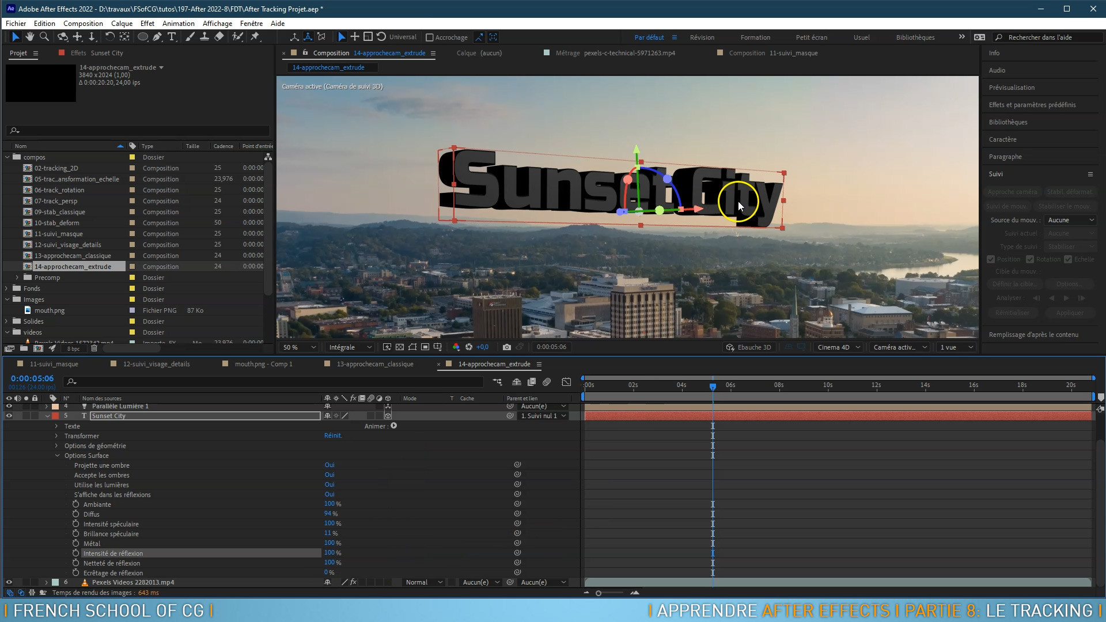The image size is (1106, 622).
Task: Open the Sunset City parent dropdown
Action: [543, 416]
